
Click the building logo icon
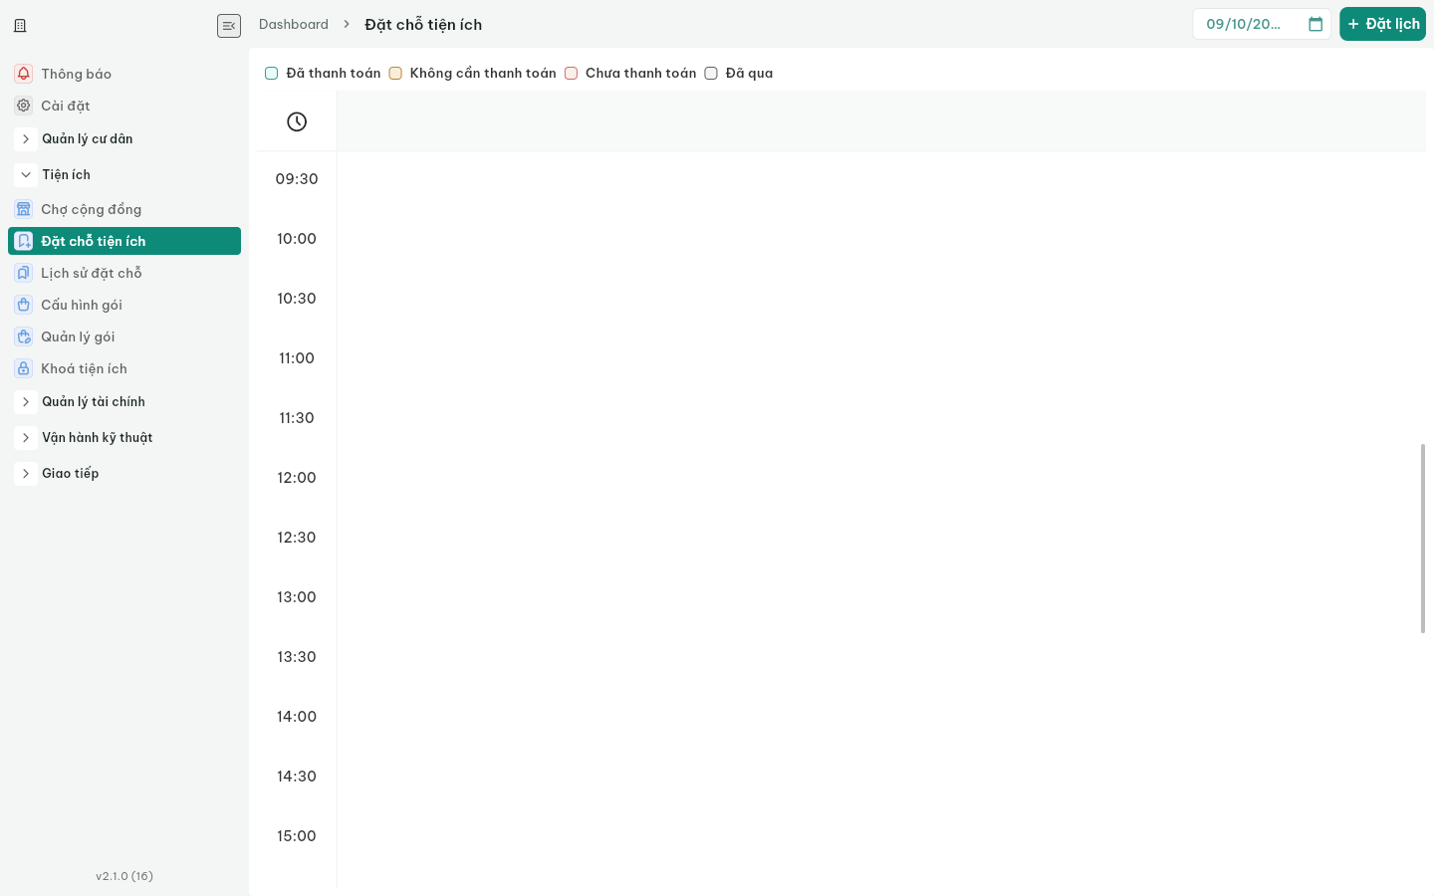coord(20,25)
